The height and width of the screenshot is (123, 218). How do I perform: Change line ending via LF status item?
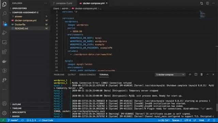[194, 120]
